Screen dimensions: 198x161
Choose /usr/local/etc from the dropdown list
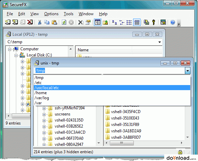[112, 88]
